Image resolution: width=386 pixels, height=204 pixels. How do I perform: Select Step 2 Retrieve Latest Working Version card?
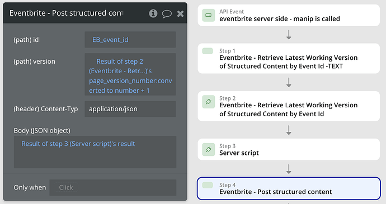coord(289,106)
